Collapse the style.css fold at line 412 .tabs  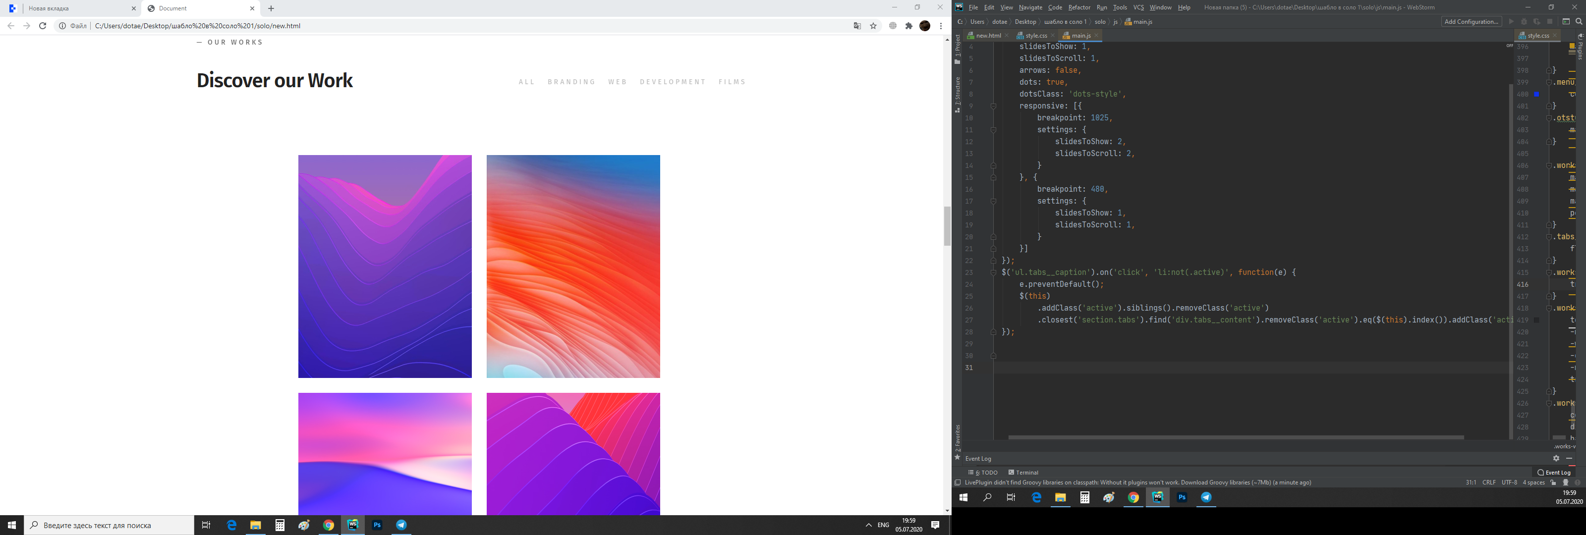[x=1549, y=237]
